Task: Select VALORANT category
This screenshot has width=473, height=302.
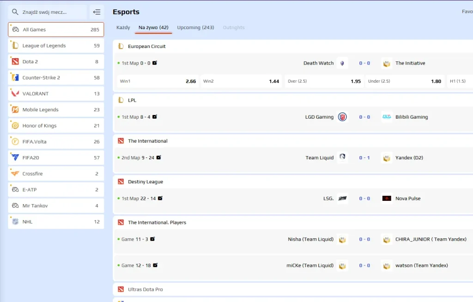Action: (56, 94)
